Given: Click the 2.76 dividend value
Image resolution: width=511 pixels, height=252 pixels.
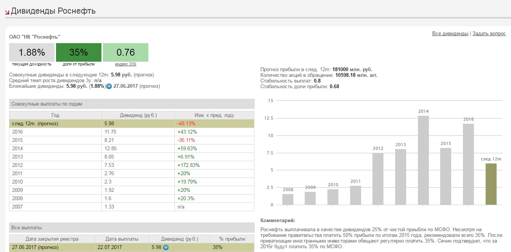Looking at the screenshot, I should pos(109,173).
